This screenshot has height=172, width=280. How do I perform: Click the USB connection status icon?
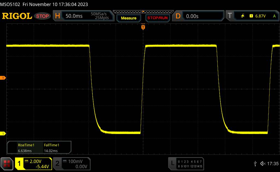click(x=255, y=163)
